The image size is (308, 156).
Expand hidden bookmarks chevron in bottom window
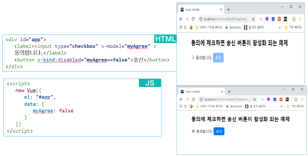[281, 106]
